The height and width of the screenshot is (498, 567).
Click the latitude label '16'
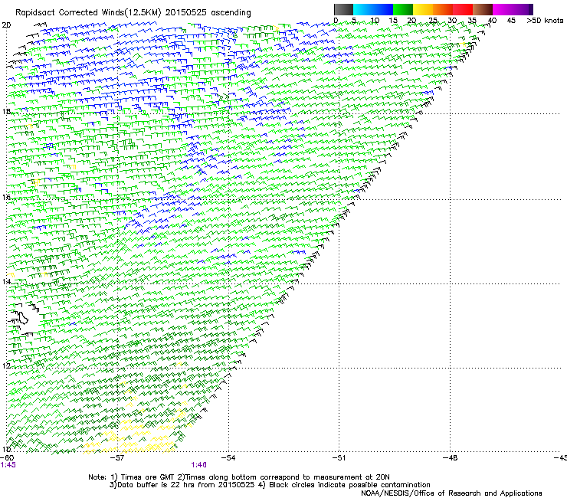[6, 197]
